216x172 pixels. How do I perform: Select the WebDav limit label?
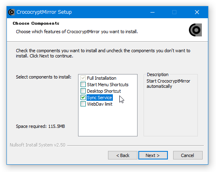tap(100, 104)
